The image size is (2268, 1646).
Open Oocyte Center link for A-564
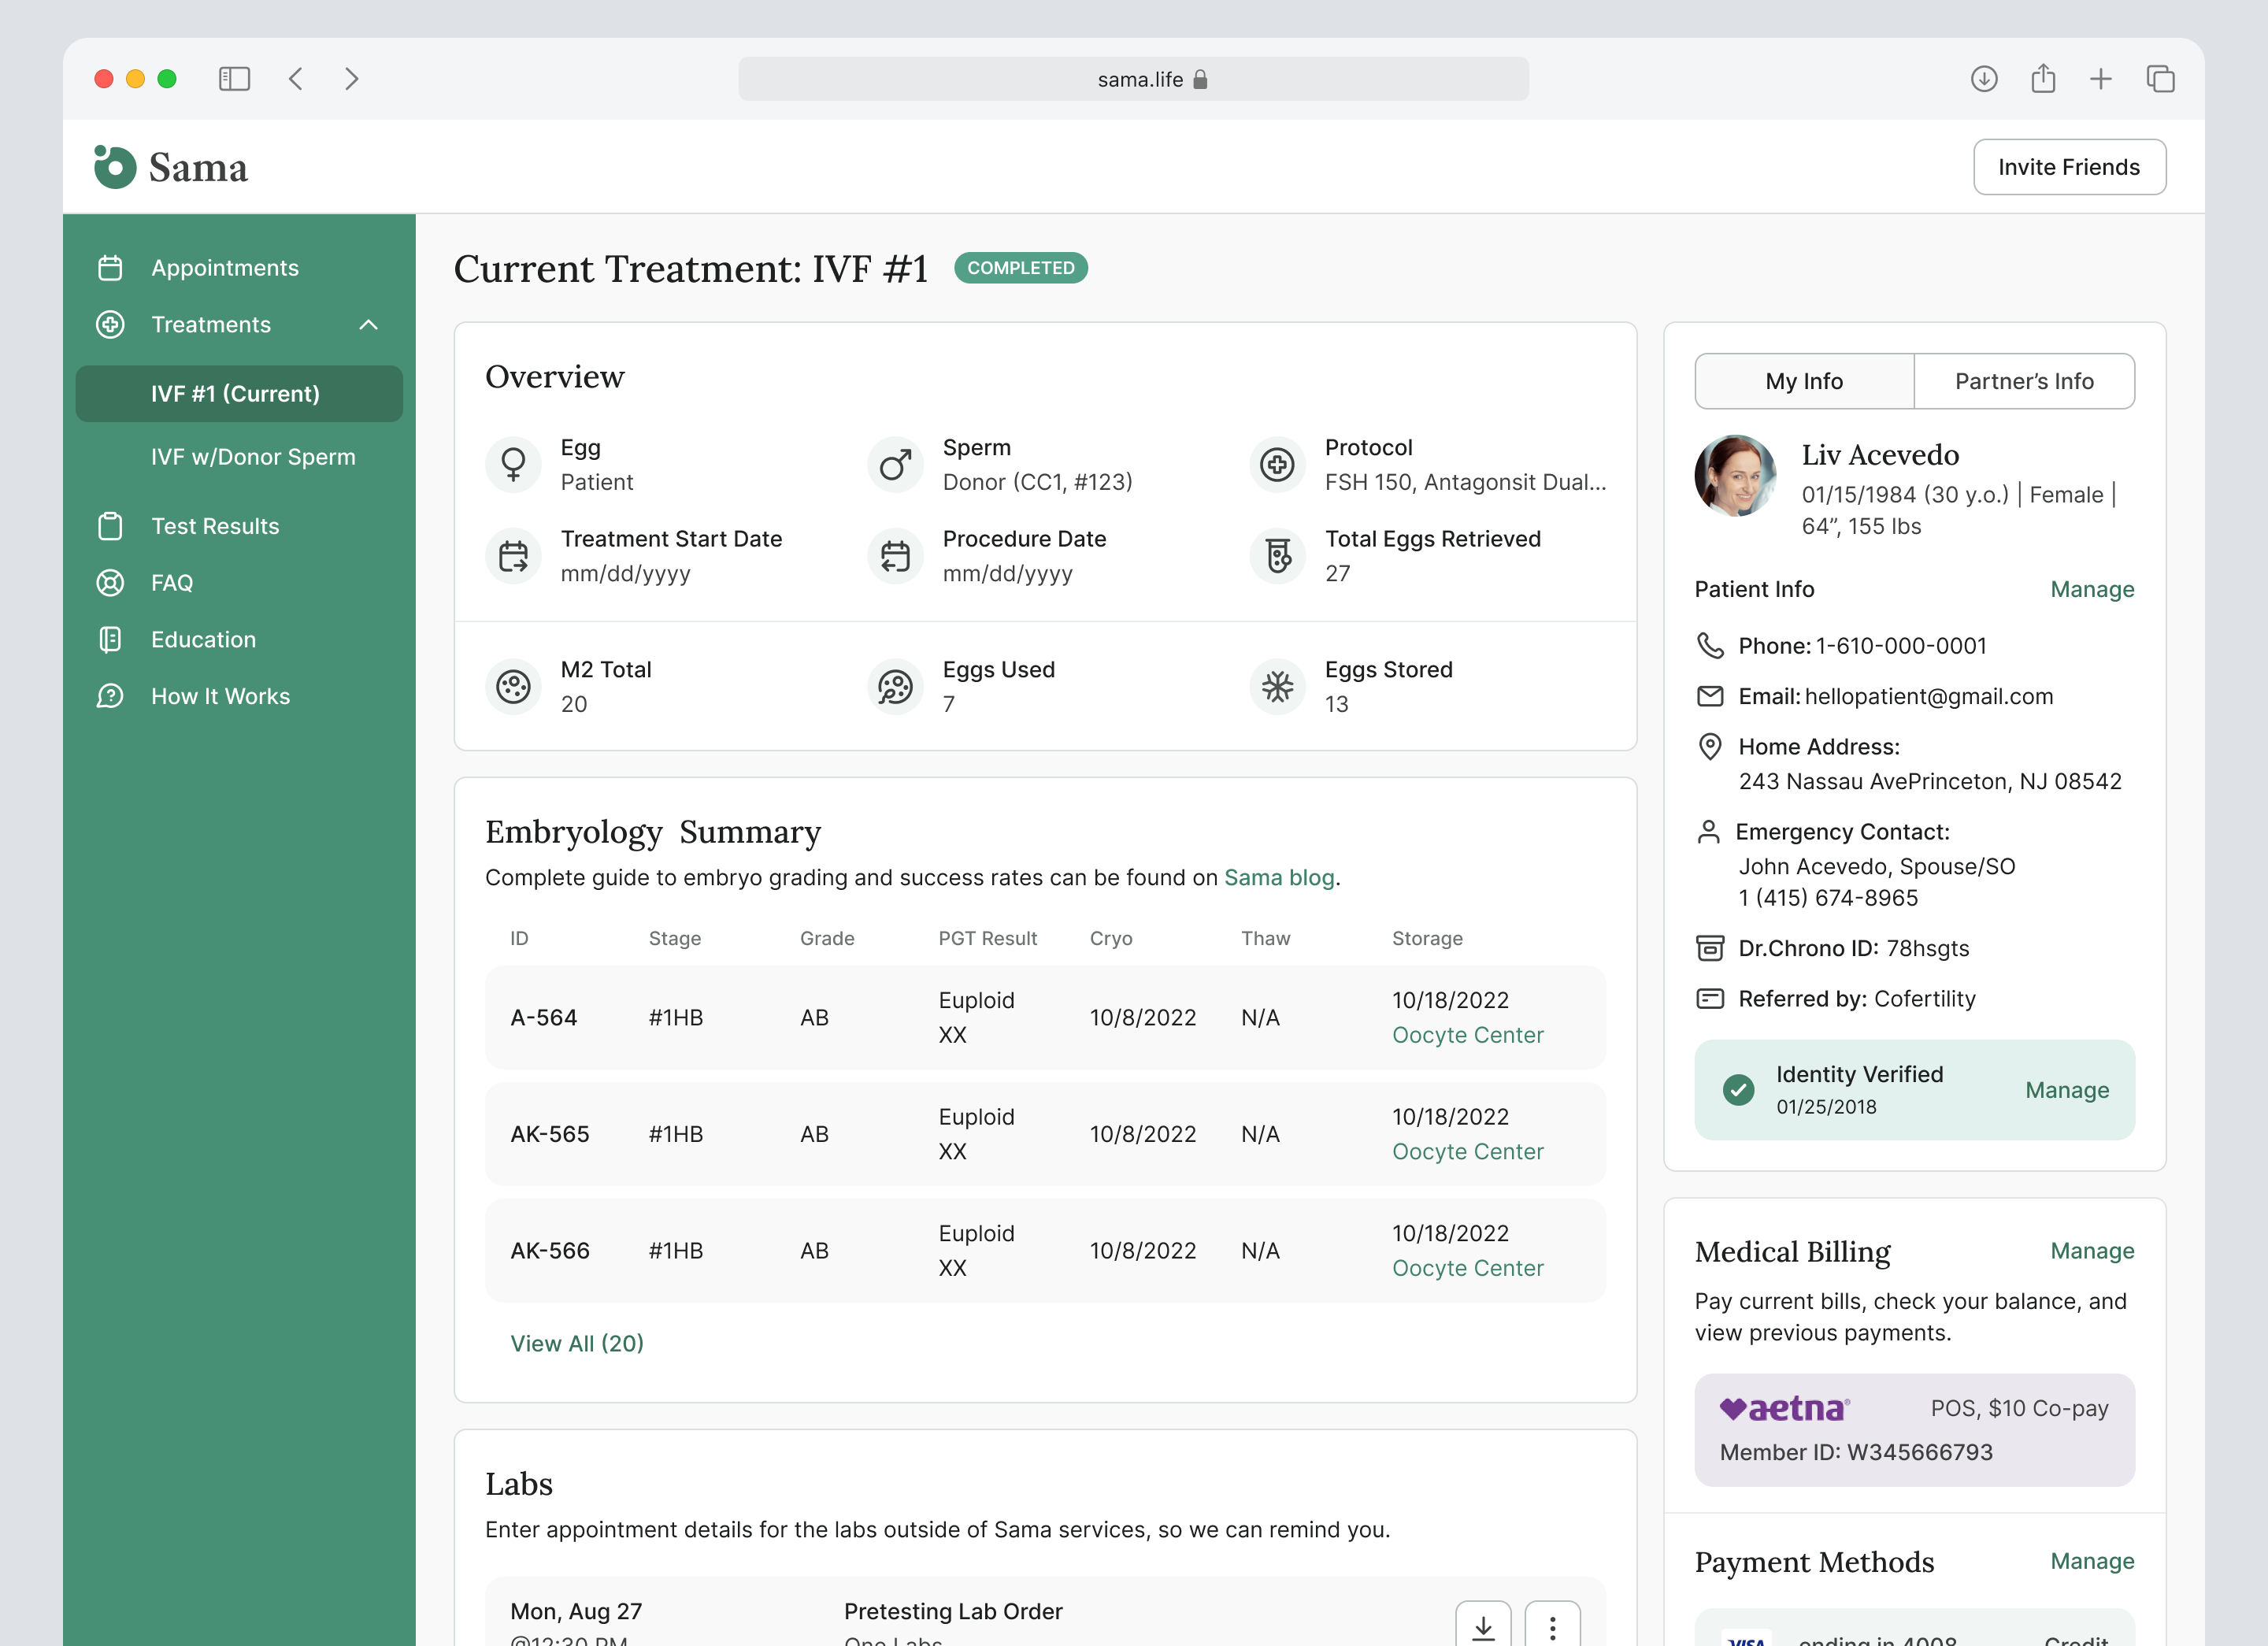tap(1467, 1035)
